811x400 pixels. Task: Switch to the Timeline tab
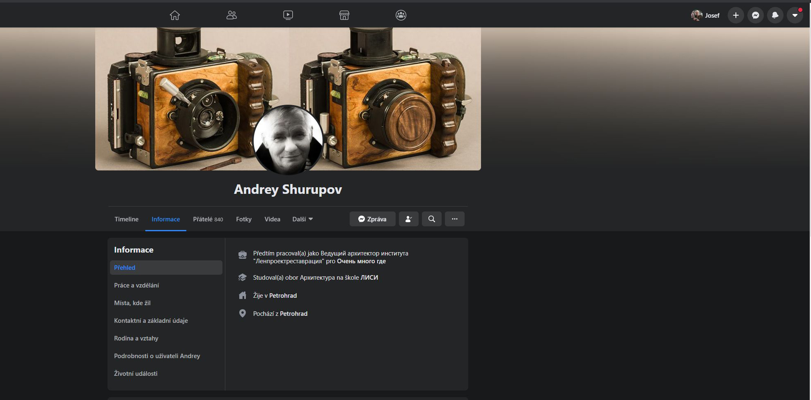click(x=126, y=219)
